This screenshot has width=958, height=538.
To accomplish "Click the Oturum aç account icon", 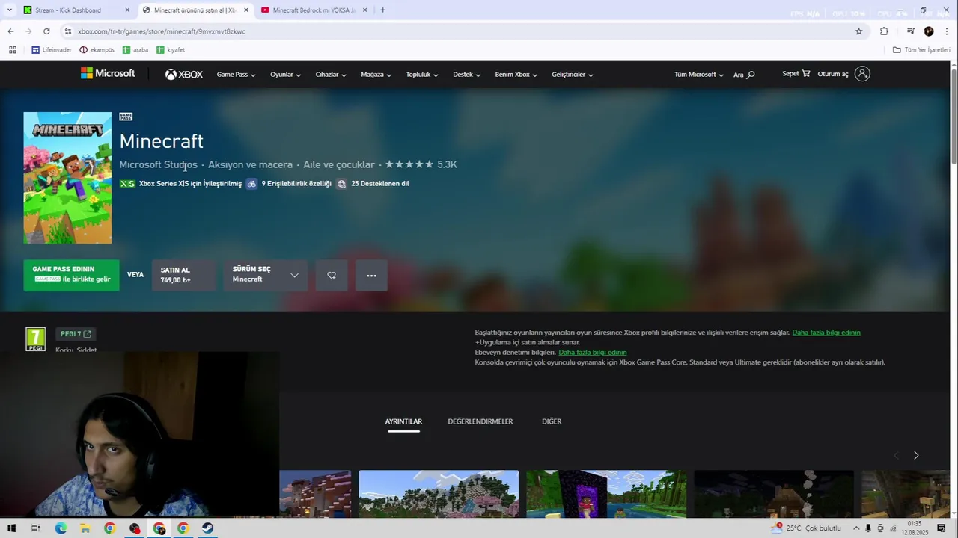I will tap(862, 74).
